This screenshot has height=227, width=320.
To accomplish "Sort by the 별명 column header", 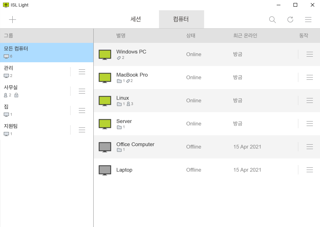I will click(121, 35).
